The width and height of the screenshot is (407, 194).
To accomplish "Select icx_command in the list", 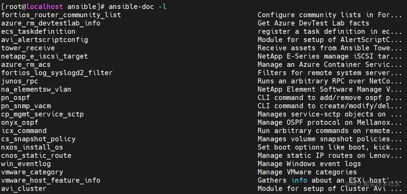I will point(24,131).
